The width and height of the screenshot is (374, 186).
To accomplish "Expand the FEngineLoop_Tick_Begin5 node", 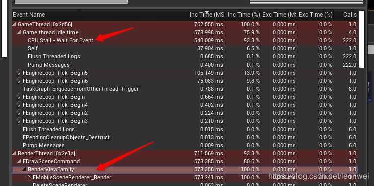I will pyautogui.click(x=19, y=73).
